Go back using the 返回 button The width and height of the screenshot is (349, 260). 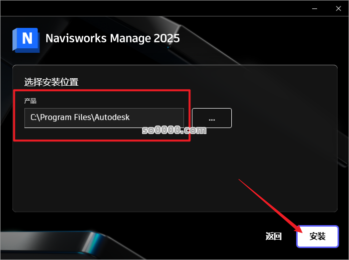click(x=274, y=236)
